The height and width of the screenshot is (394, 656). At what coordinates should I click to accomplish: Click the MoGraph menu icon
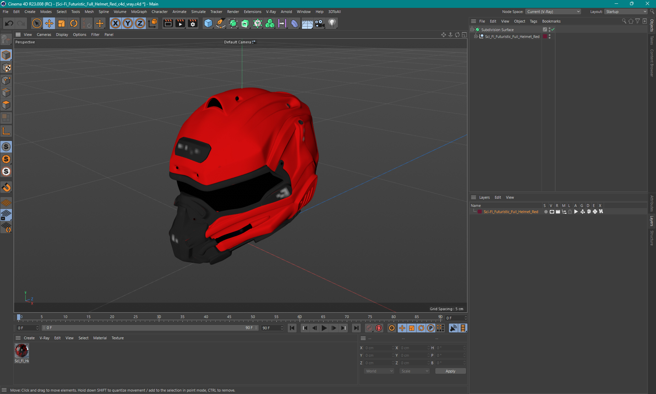(x=139, y=11)
